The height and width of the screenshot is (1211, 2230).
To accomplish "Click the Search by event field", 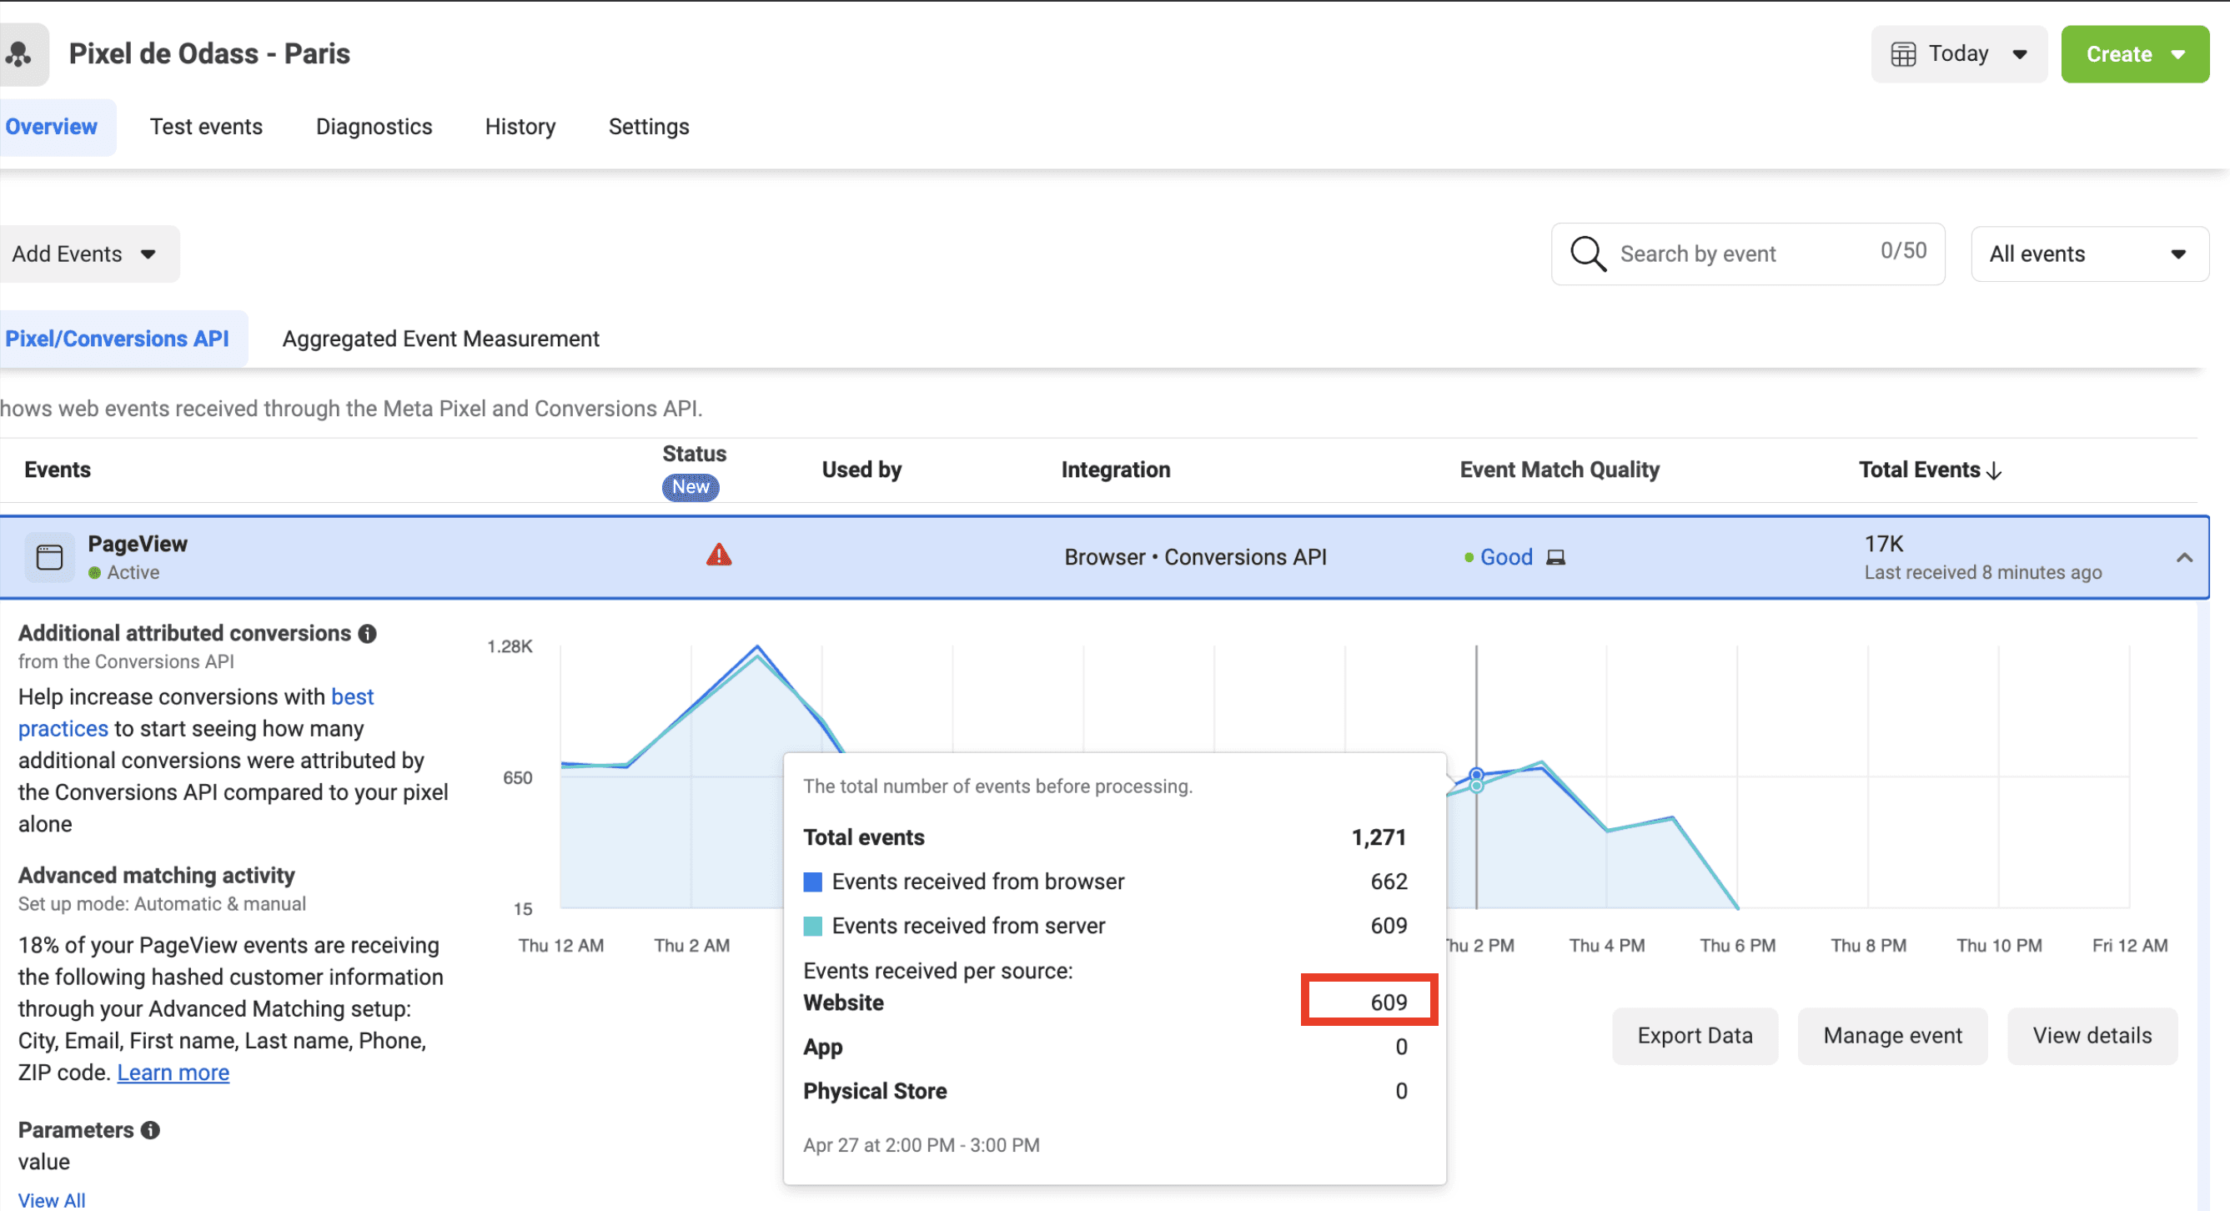I will pyautogui.click(x=1748, y=254).
